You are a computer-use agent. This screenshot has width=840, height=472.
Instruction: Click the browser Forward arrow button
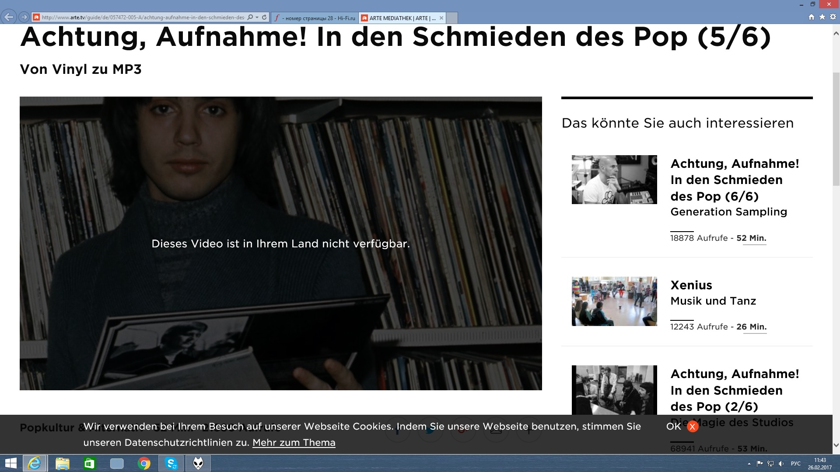[x=24, y=17]
